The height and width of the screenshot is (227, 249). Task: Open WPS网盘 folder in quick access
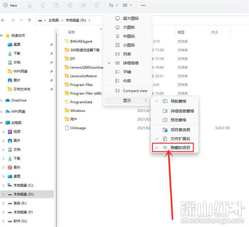(x=18, y=71)
